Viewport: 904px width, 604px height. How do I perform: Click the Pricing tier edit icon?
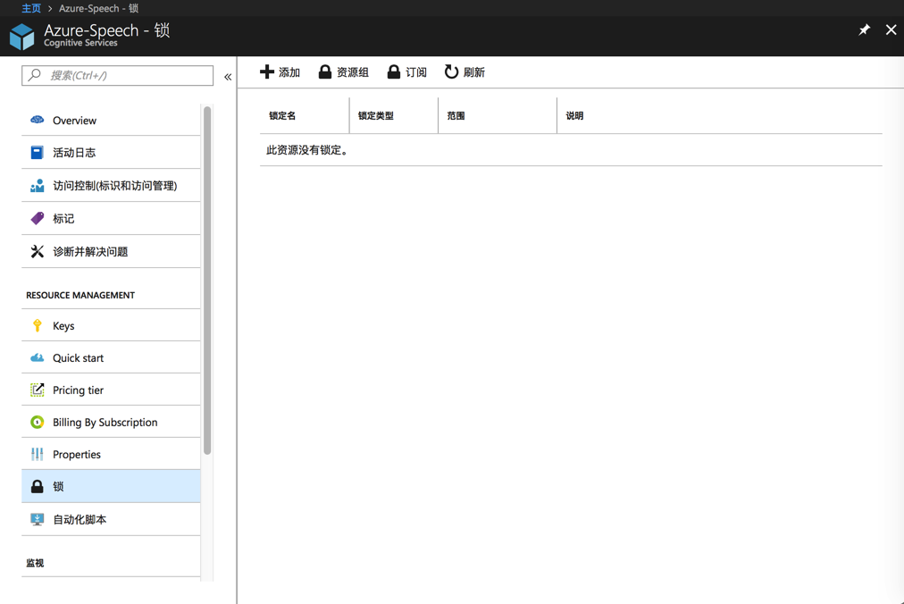[37, 390]
